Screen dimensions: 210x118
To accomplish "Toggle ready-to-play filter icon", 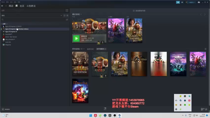I will point(67,15).
